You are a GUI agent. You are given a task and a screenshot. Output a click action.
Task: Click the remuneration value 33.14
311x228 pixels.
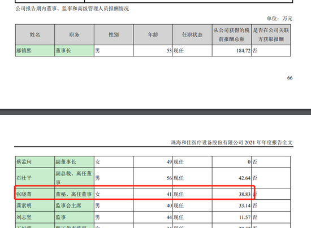click(x=244, y=206)
